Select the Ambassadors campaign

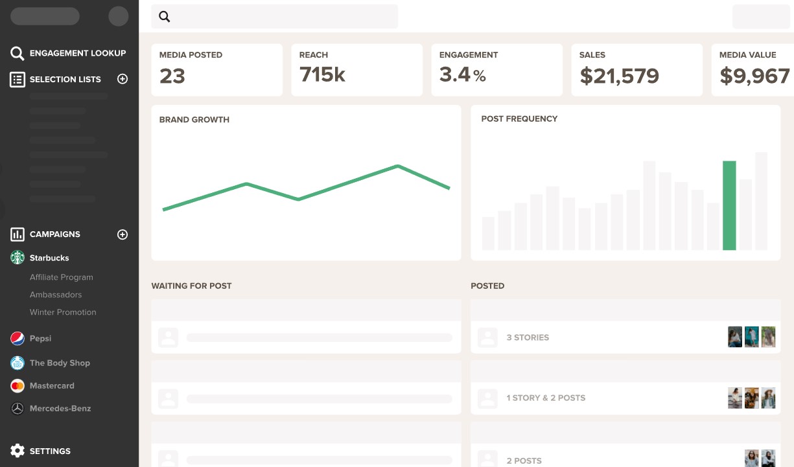point(57,295)
